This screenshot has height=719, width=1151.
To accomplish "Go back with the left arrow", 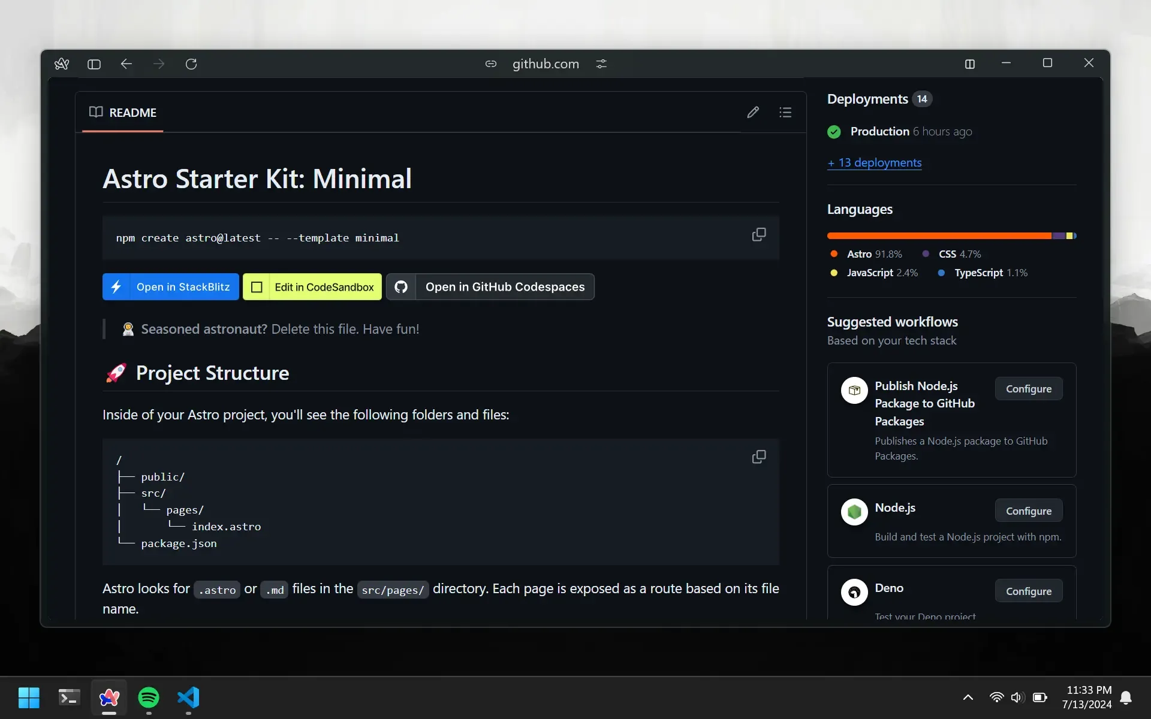I will click(126, 64).
